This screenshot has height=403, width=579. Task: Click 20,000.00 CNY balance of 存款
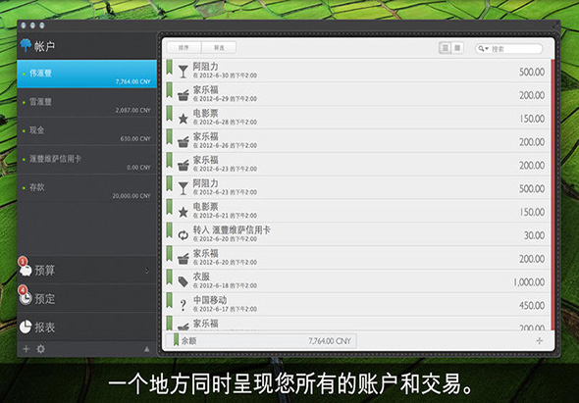tap(132, 196)
